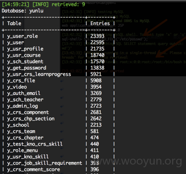Select table name y_user

coord(15,43)
